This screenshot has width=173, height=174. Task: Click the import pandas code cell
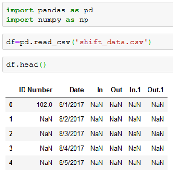[x=88, y=15]
